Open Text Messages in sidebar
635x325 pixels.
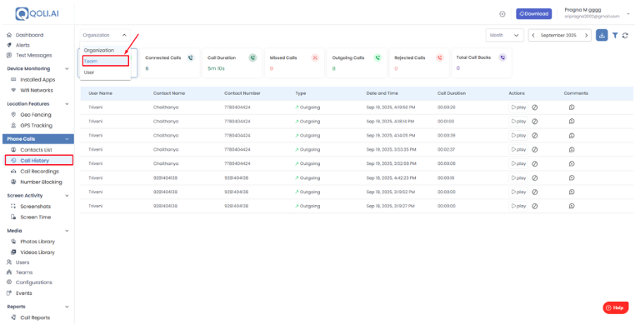coord(34,55)
